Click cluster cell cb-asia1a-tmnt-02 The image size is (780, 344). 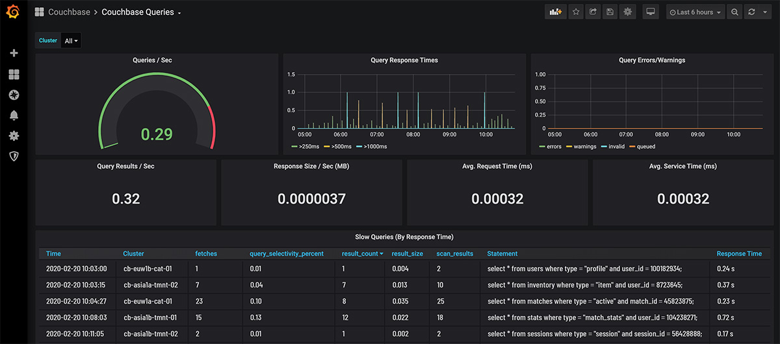click(x=151, y=284)
